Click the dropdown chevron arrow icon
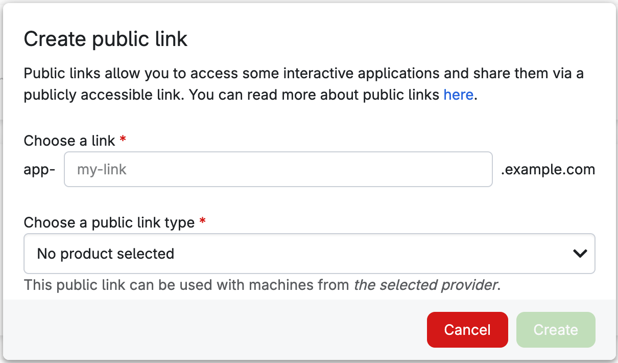The image size is (618, 363). click(x=580, y=254)
